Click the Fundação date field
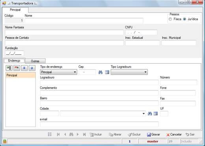205x146 pixels. click(15, 53)
